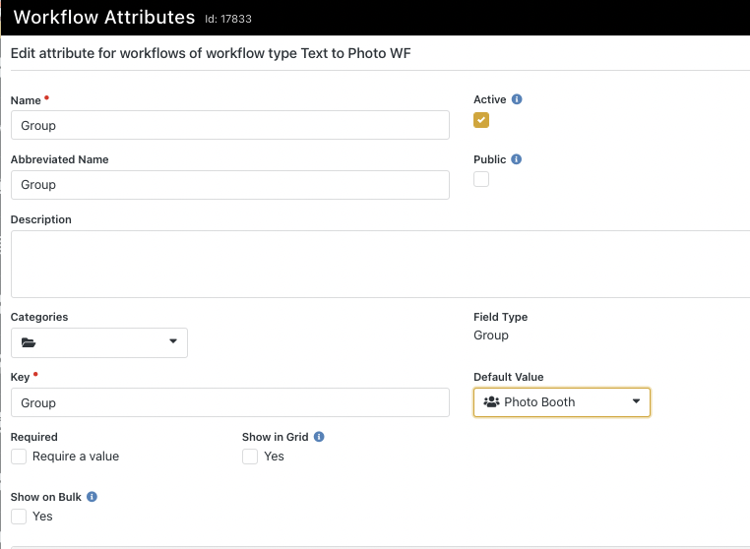Click the Require a value label
The width and height of the screenshot is (750, 549).
[76, 457]
